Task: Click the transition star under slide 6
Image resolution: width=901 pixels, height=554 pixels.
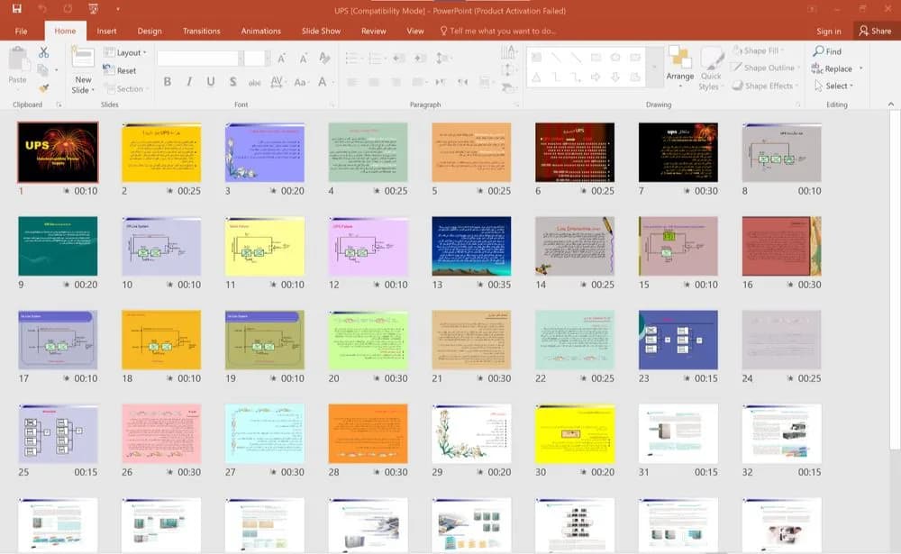Action: tap(583, 191)
